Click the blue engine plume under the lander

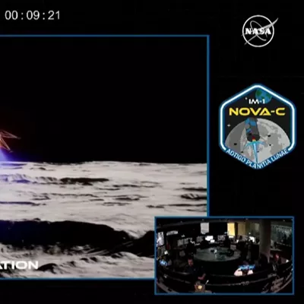8,158
